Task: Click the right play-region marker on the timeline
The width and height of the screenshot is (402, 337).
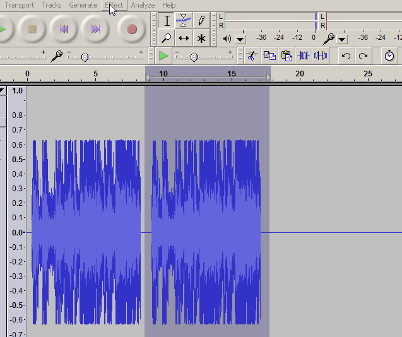Action: pyautogui.click(x=268, y=77)
